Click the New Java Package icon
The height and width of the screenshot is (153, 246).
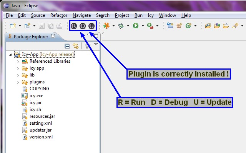pyautogui.click(x=179, y=26)
